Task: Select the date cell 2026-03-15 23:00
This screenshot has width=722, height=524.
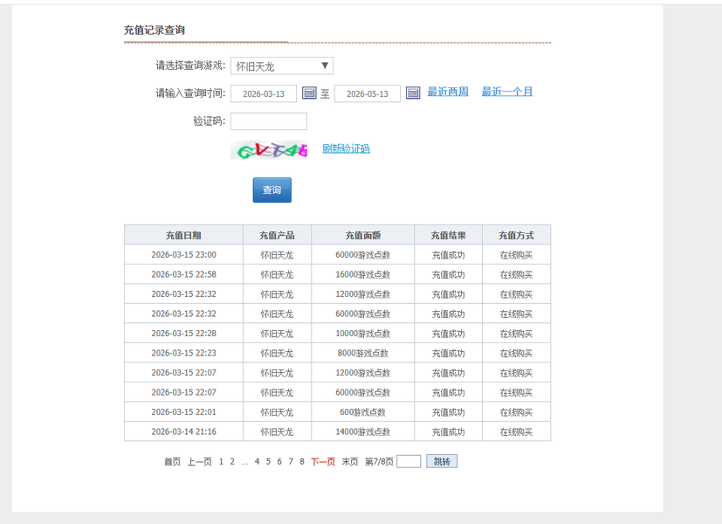Action: coord(183,255)
